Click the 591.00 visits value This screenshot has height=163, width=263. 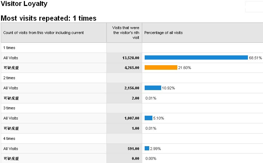133,149
